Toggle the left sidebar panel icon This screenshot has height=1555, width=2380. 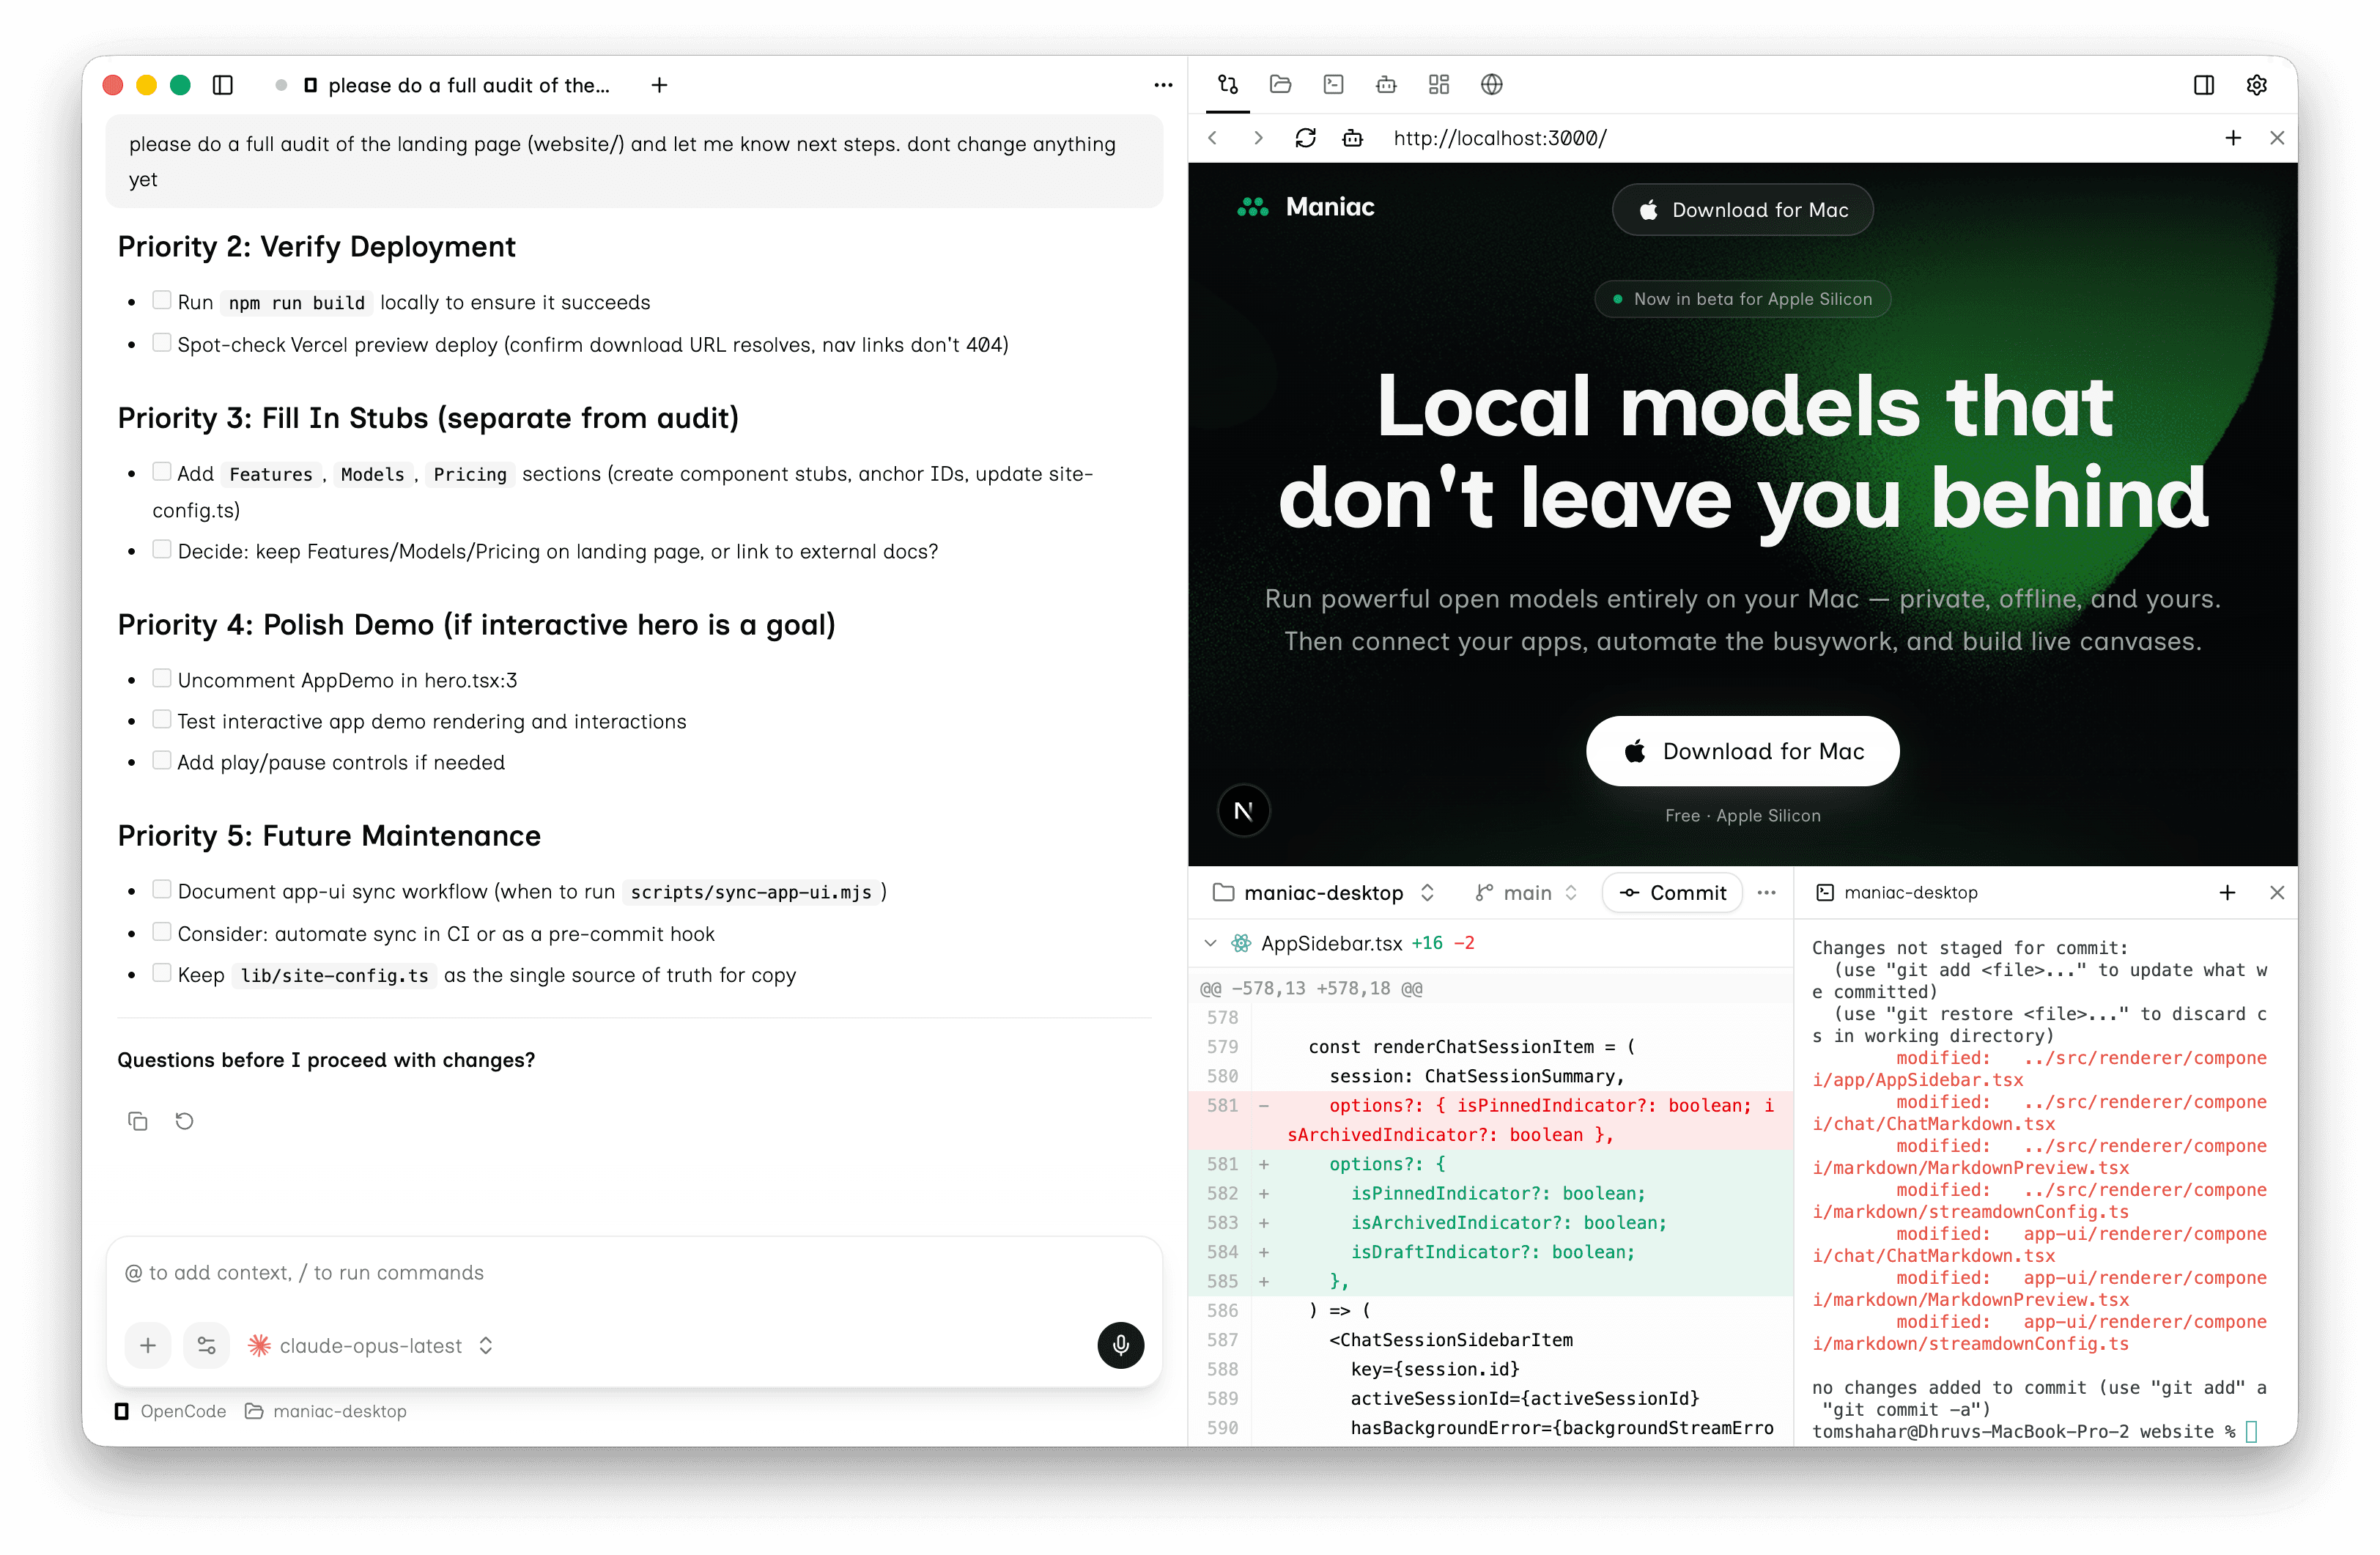[223, 85]
